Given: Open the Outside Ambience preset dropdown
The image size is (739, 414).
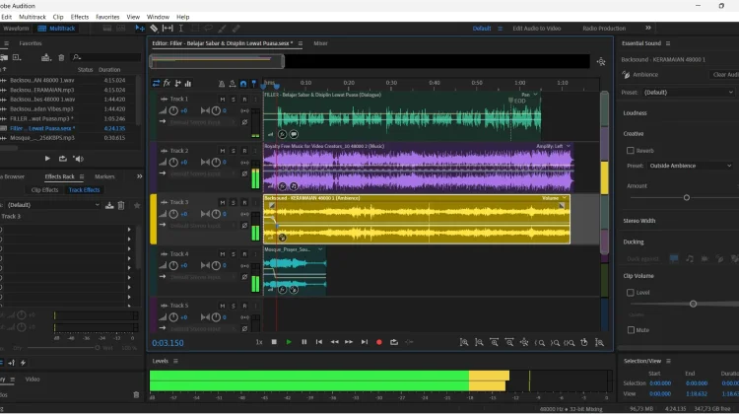Looking at the screenshot, I should tap(690, 166).
